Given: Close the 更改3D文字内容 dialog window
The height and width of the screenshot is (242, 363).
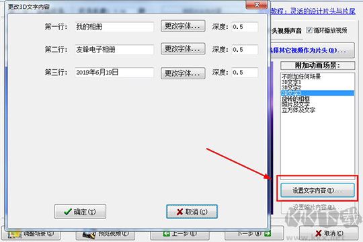Looking at the screenshot, I should [x=257, y=5].
